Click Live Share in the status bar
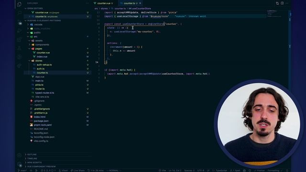The height and width of the screenshot is (172, 306). pyautogui.click(x=77, y=171)
